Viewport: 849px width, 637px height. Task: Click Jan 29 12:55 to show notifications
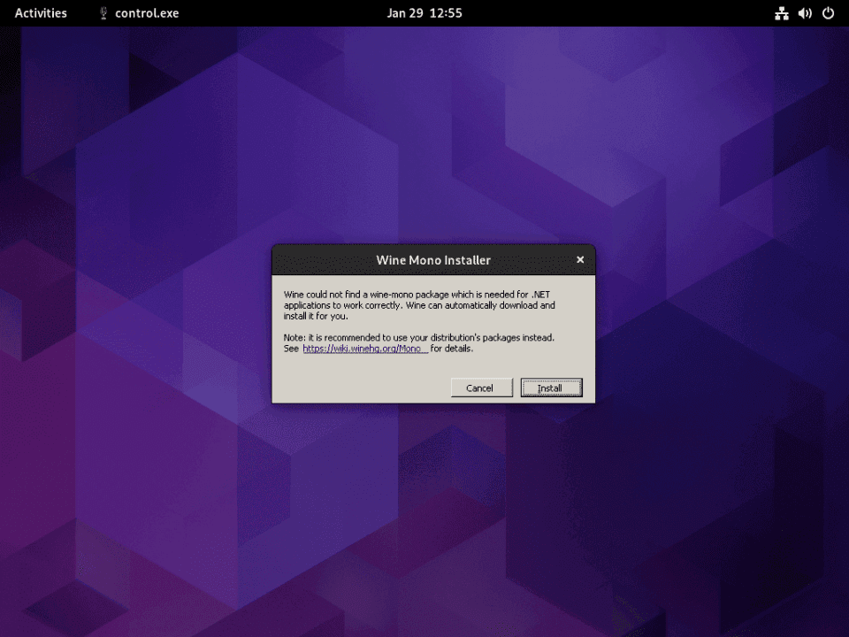(424, 12)
